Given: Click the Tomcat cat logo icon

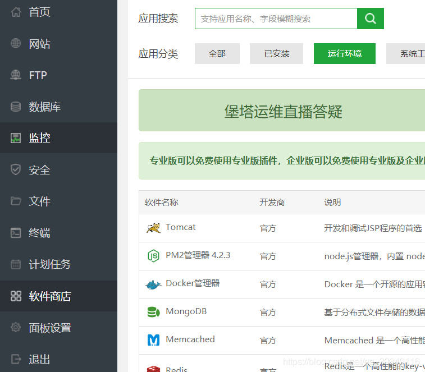Looking at the screenshot, I should [x=153, y=228].
